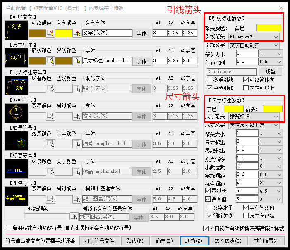This screenshot has height=250, width=290.
Task: Click 字体 button for 引线文字 row
Action: [141, 33]
